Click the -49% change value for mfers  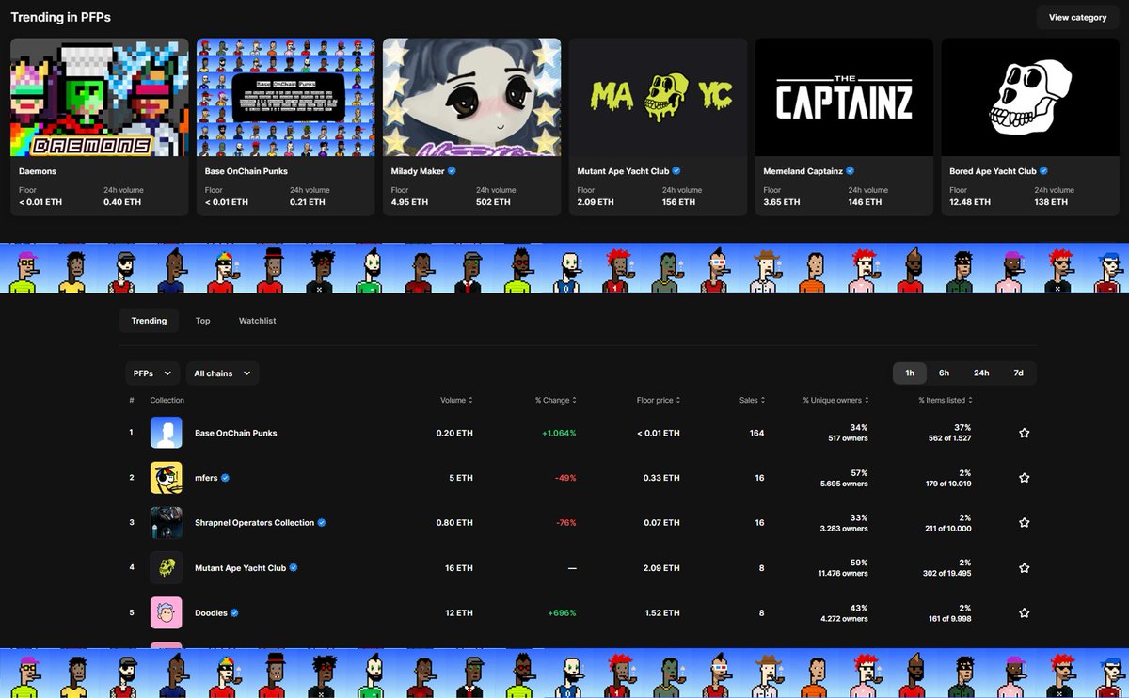[x=564, y=478]
